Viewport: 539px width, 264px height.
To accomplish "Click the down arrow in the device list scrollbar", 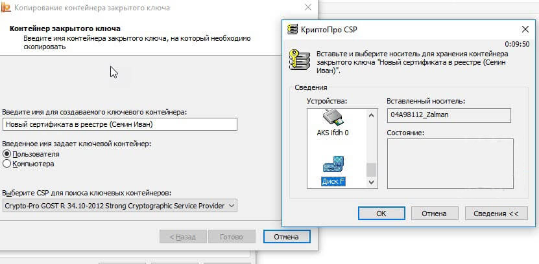I will click(x=371, y=182).
